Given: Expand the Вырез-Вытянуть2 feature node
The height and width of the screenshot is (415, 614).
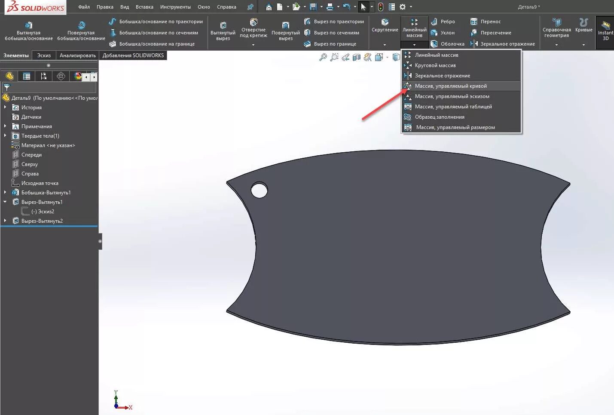Looking at the screenshot, I should (x=5, y=221).
